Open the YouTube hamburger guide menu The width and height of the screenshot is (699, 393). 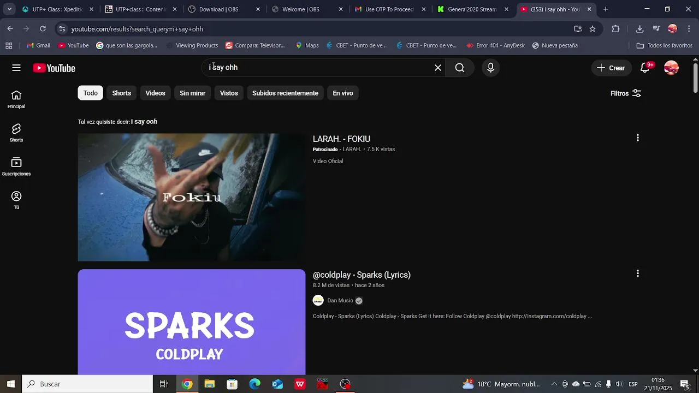click(16, 68)
